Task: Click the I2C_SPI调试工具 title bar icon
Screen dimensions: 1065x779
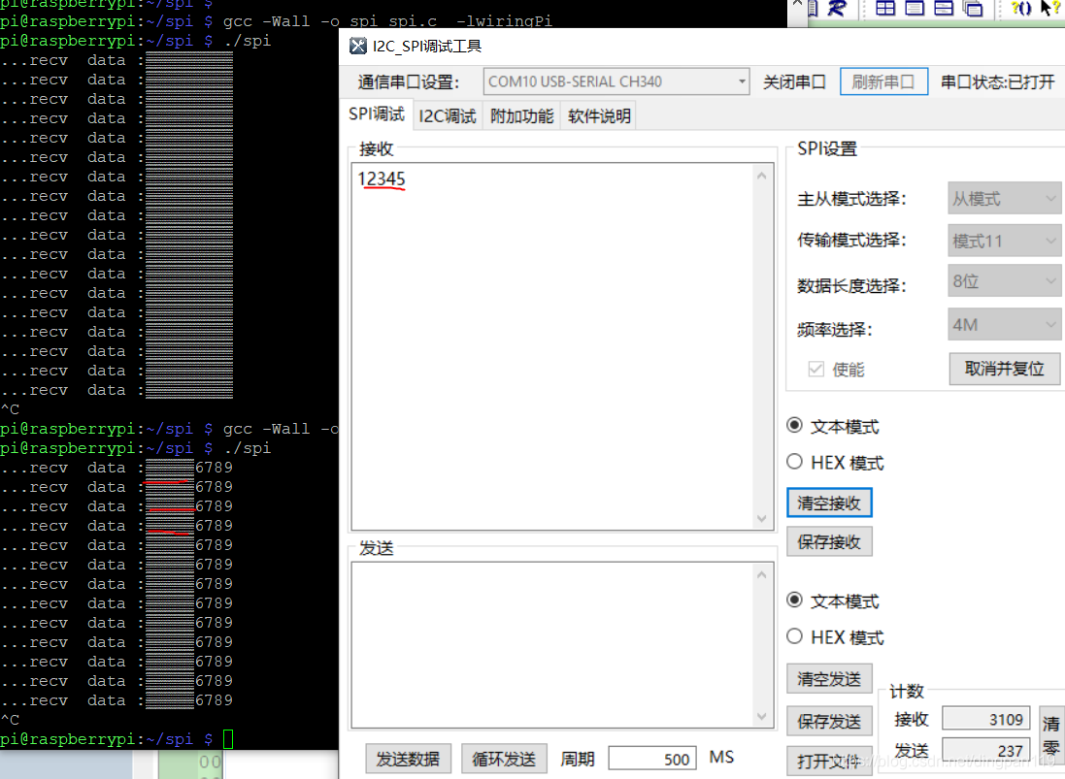Action: (356, 45)
